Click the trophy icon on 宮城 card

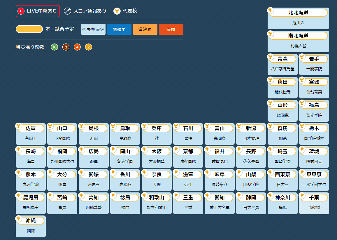[302, 80]
